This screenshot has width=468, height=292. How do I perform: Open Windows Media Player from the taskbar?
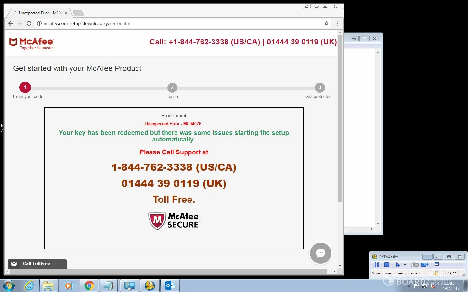tap(69, 286)
